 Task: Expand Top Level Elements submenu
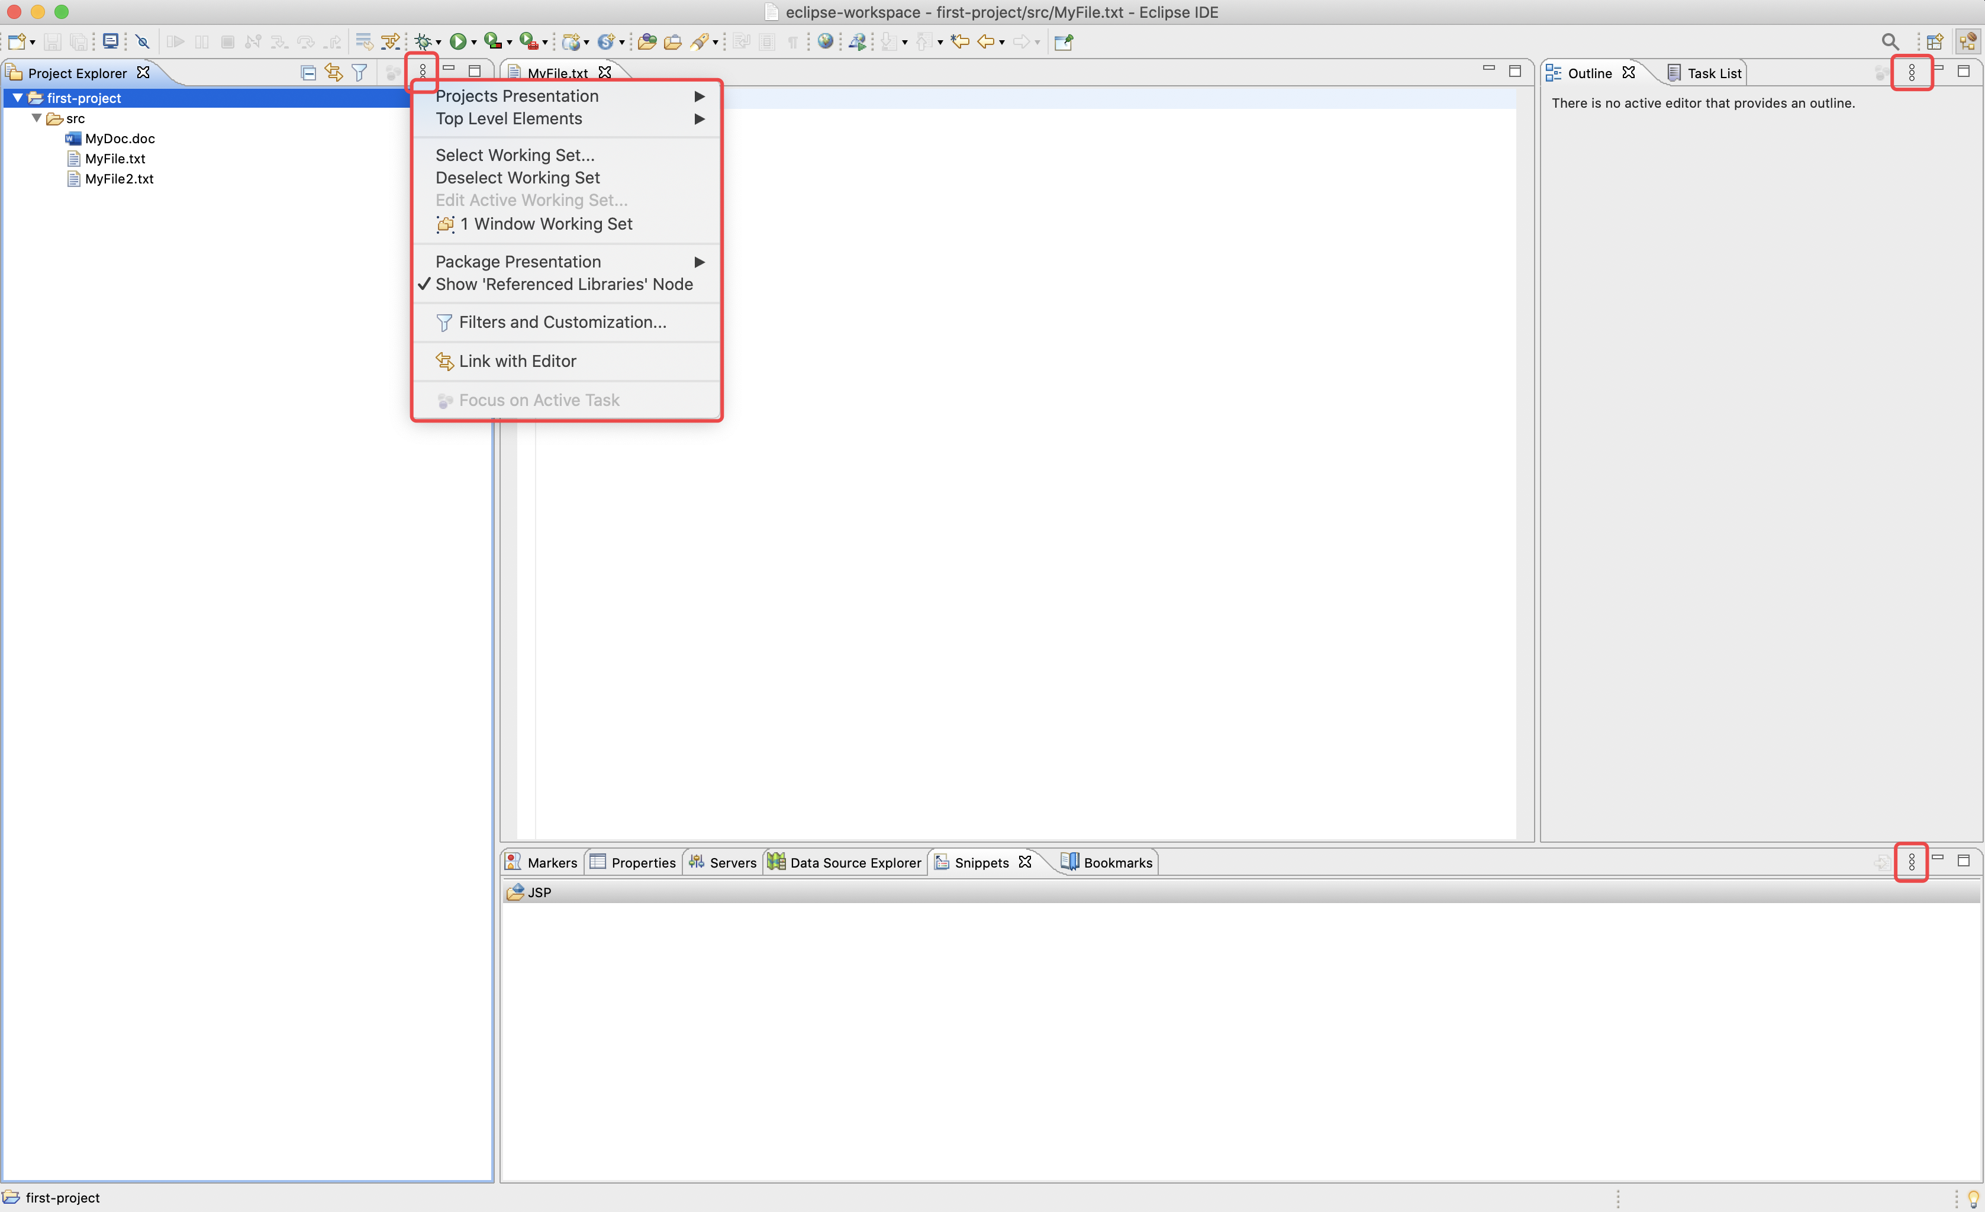coord(566,119)
